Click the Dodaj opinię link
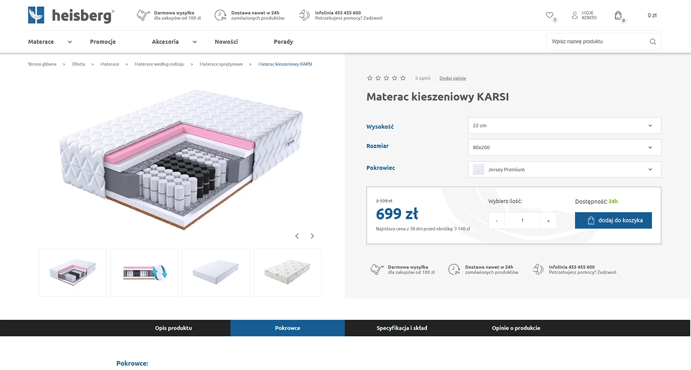The height and width of the screenshot is (370, 691). coord(453,78)
